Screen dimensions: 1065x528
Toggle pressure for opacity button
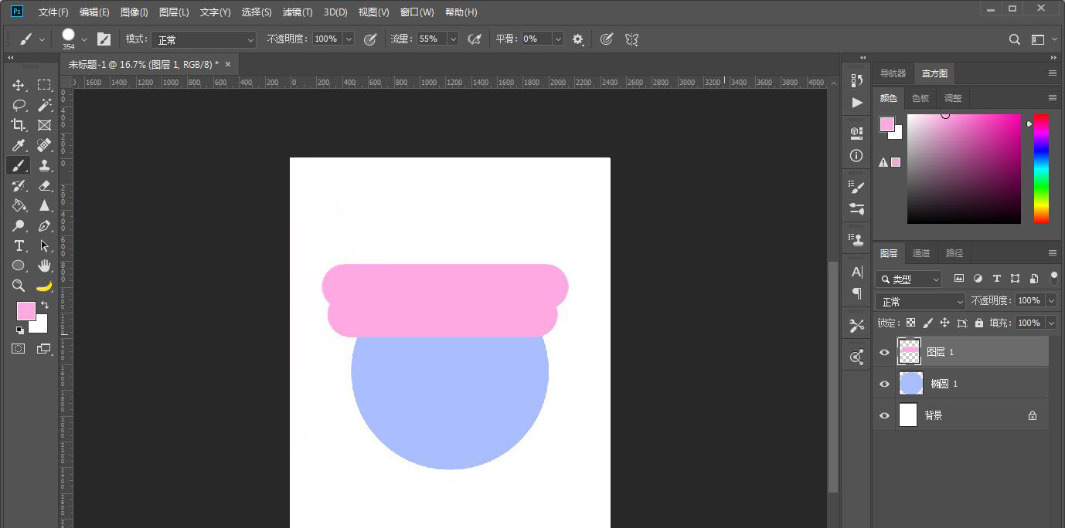(x=370, y=39)
